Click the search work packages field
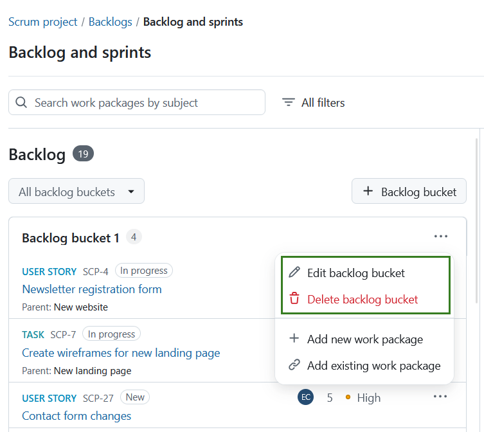The height and width of the screenshot is (432, 484). (x=137, y=102)
